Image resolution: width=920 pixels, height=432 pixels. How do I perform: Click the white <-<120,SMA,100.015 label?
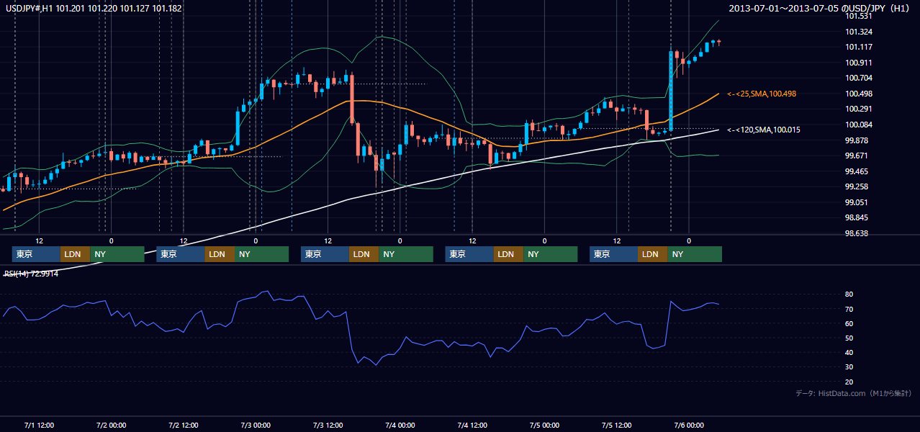[x=763, y=130]
